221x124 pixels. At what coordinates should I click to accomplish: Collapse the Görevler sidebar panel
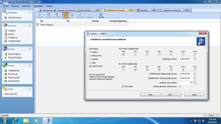click(x=30, y=25)
